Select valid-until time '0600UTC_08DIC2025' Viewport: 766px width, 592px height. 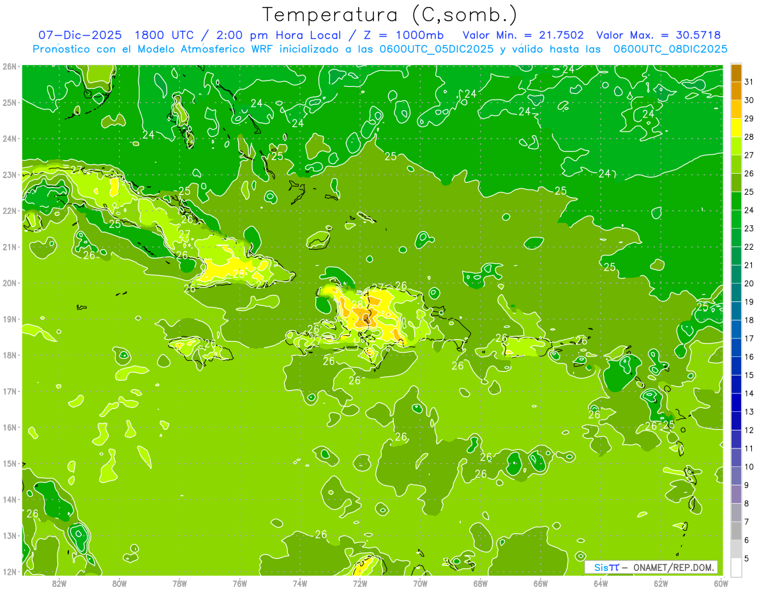[670, 49]
